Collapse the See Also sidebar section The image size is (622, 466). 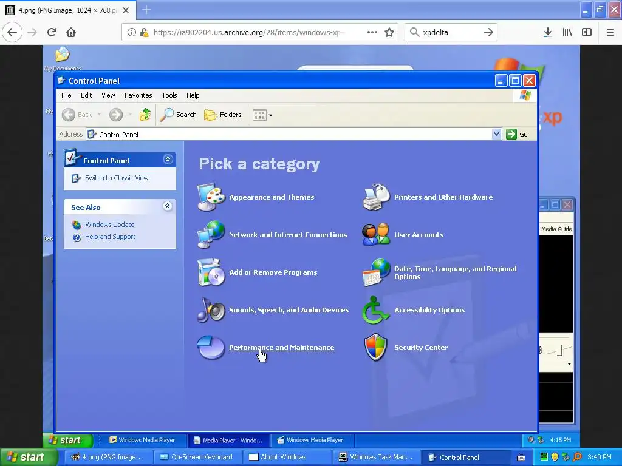pos(168,206)
